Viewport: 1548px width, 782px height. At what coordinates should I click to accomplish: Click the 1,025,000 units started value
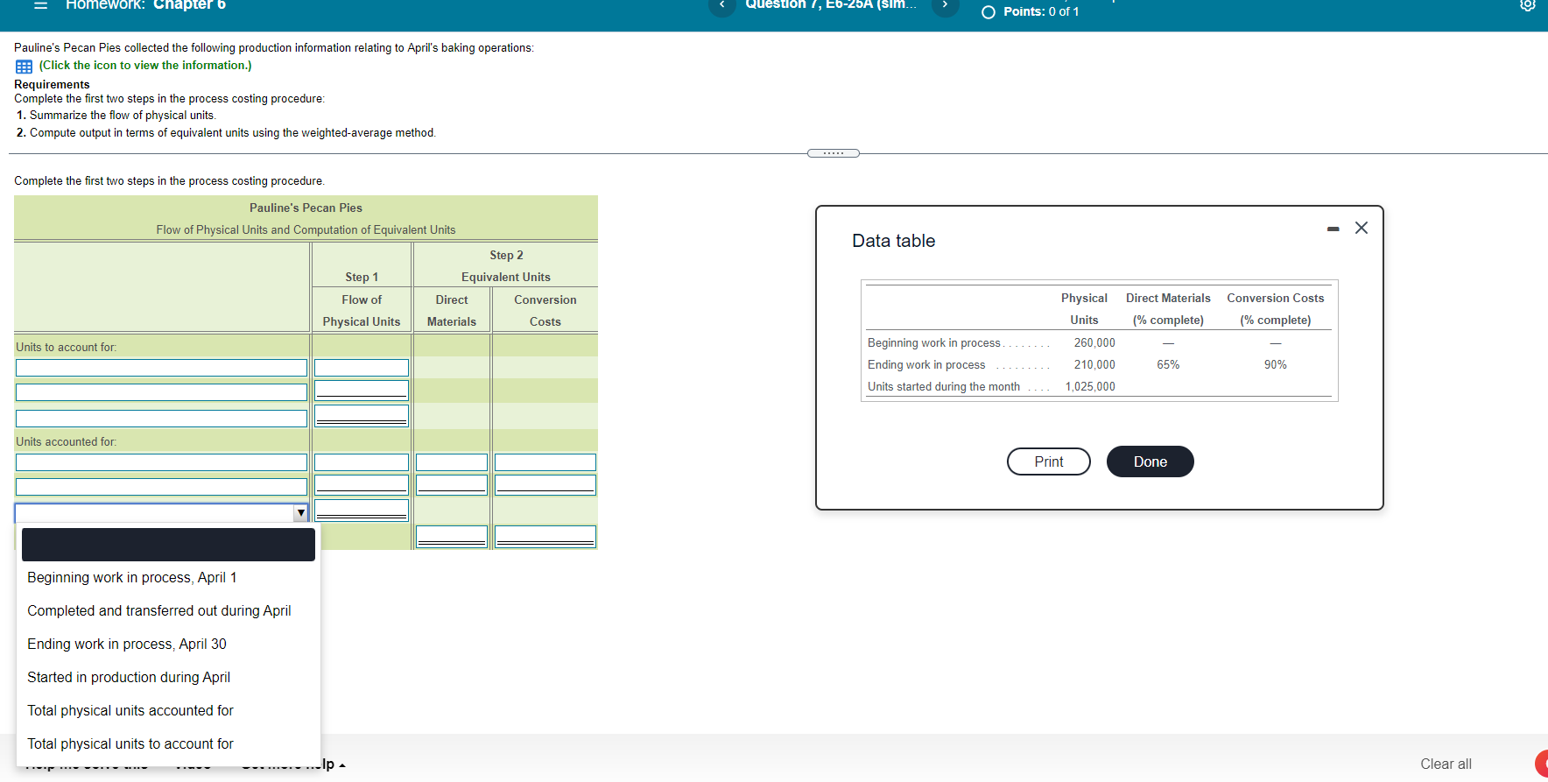(1090, 386)
